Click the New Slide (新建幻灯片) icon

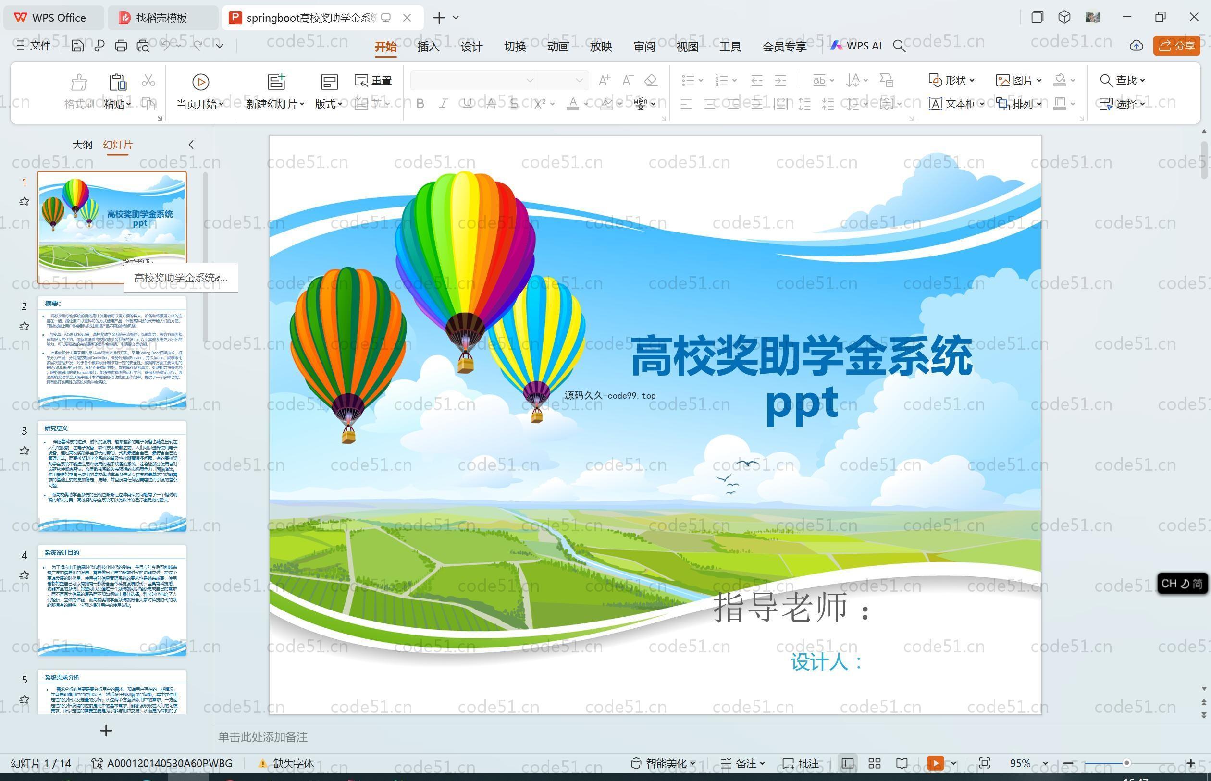coord(276,82)
